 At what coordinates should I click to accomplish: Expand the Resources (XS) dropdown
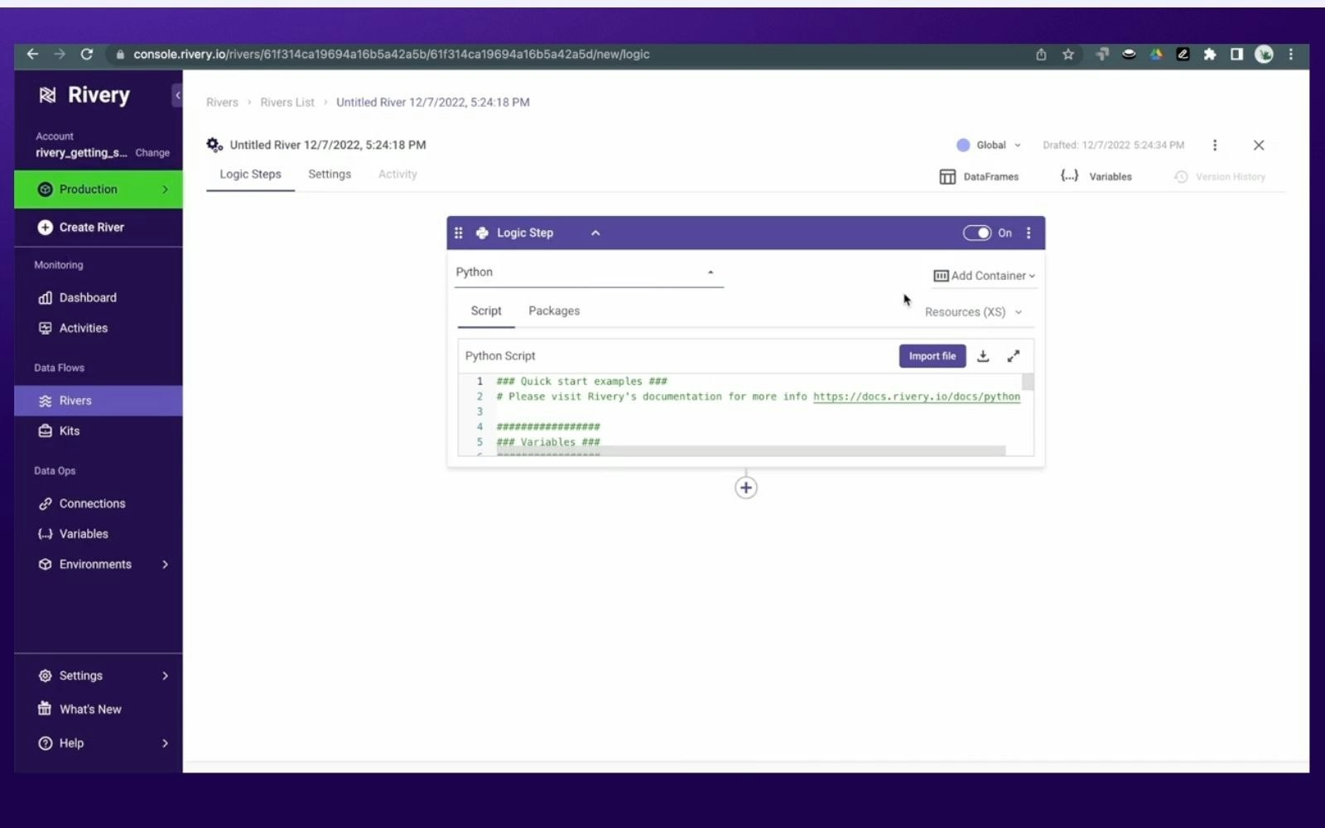pos(973,312)
